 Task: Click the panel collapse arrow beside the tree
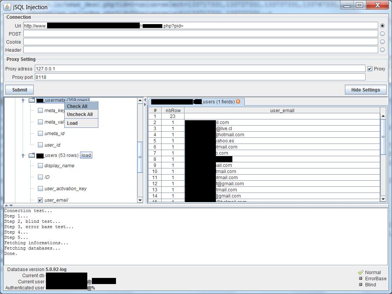(145, 100)
